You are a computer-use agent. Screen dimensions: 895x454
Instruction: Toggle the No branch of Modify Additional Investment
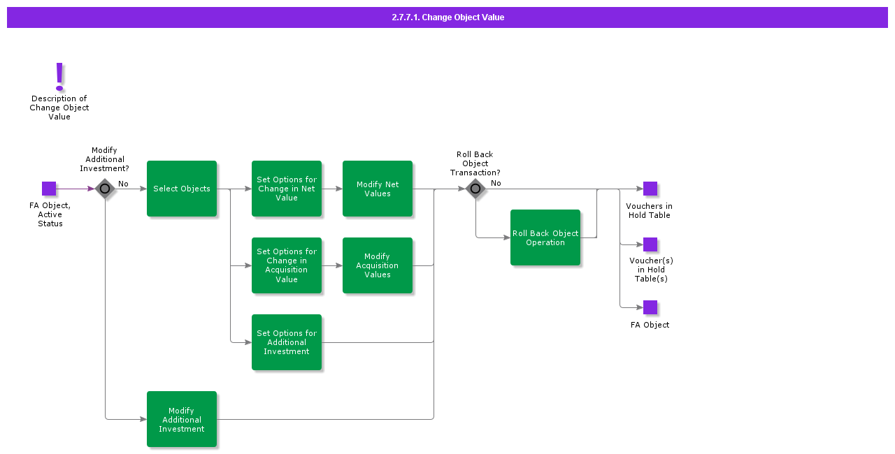click(124, 183)
